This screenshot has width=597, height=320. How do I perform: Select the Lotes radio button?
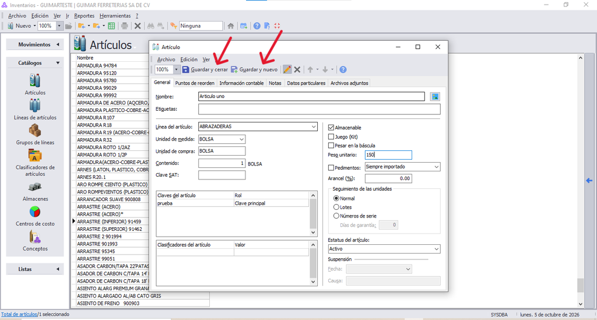[x=336, y=207]
